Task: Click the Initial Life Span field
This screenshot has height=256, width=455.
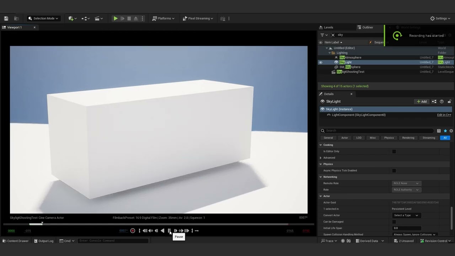Action: pyautogui.click(x=406, y=228)
